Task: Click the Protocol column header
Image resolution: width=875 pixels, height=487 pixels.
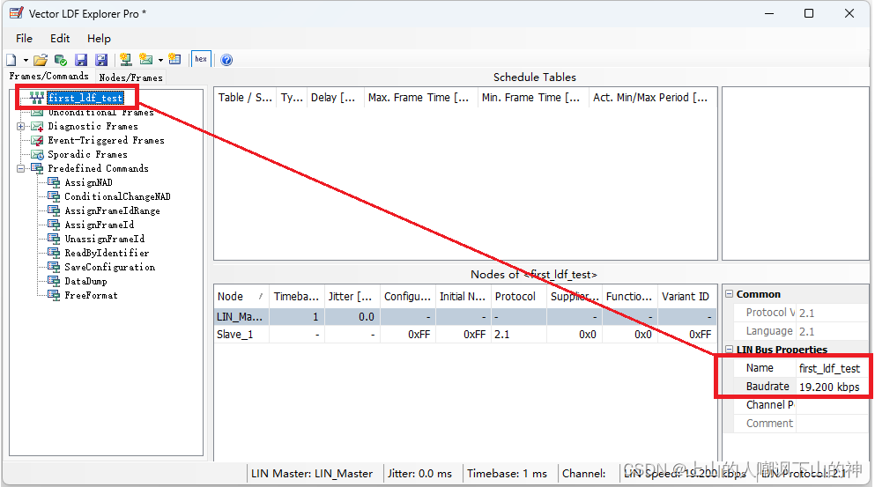Action: point(518,296)
